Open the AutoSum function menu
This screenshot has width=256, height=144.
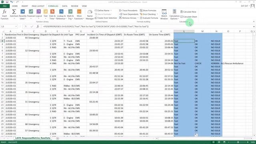14,14
